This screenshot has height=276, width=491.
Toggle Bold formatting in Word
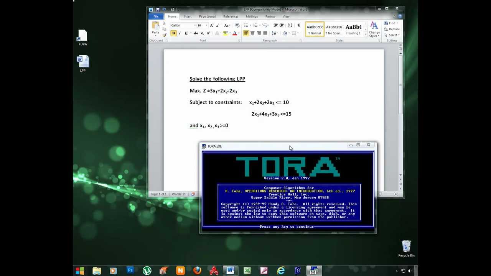(x=173, y=33)
